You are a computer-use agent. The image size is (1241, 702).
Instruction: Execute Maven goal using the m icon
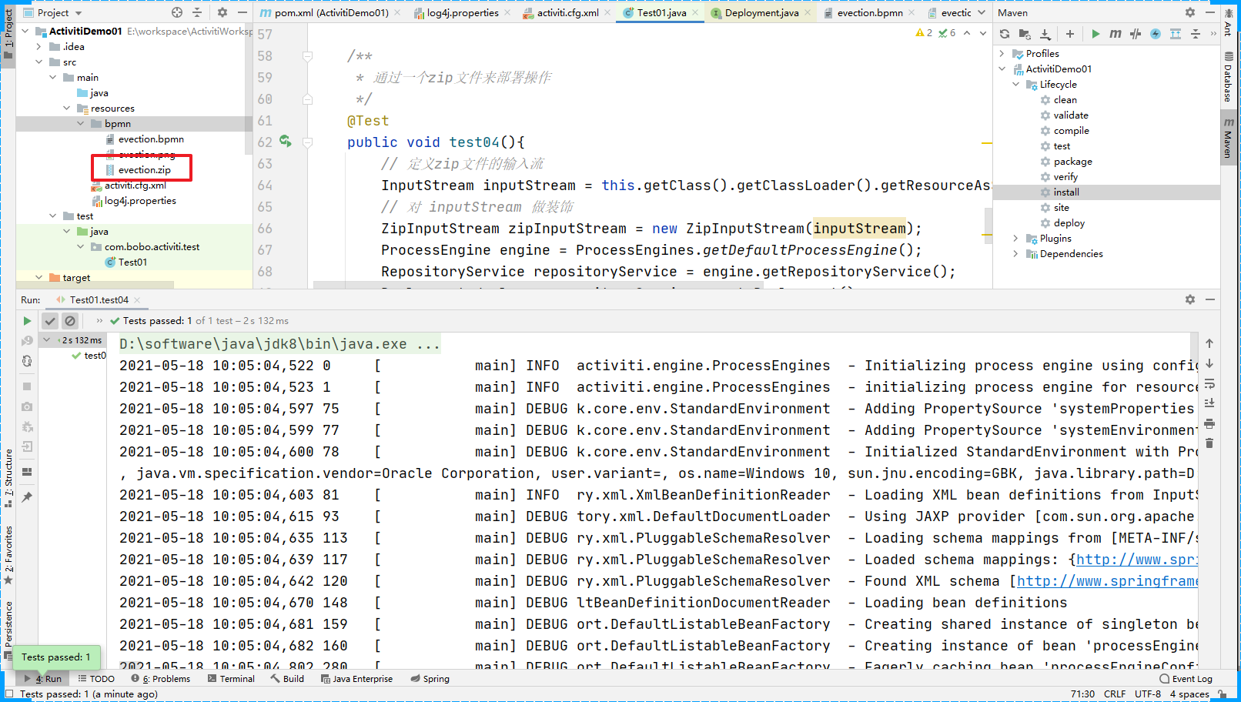1116,34
